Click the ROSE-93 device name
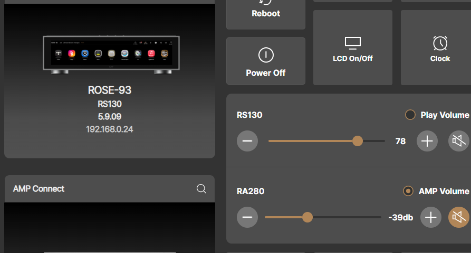 click(110, 90)
